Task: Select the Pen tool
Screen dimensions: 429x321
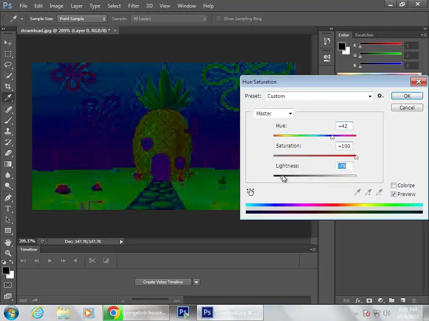Action: coord(8,198)
